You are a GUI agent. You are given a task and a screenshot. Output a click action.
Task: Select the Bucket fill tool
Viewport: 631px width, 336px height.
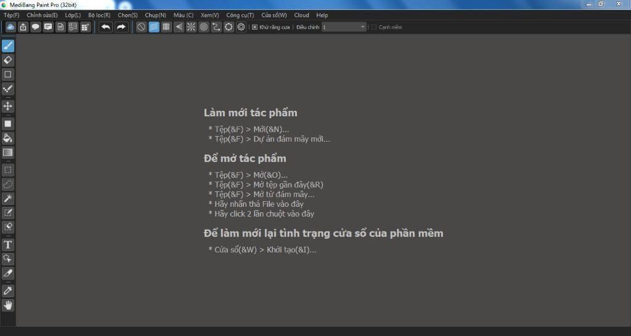(7, 138)
